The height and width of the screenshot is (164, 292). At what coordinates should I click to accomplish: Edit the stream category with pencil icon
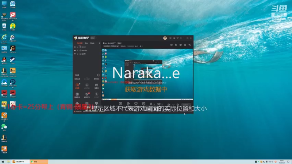pyautogui.click(x=118, y=46)
